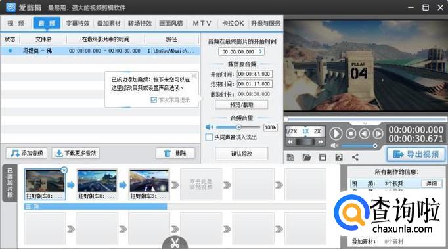
Task: Step to previous frame button
Action: pyautogui.click(x=365, y=133)
